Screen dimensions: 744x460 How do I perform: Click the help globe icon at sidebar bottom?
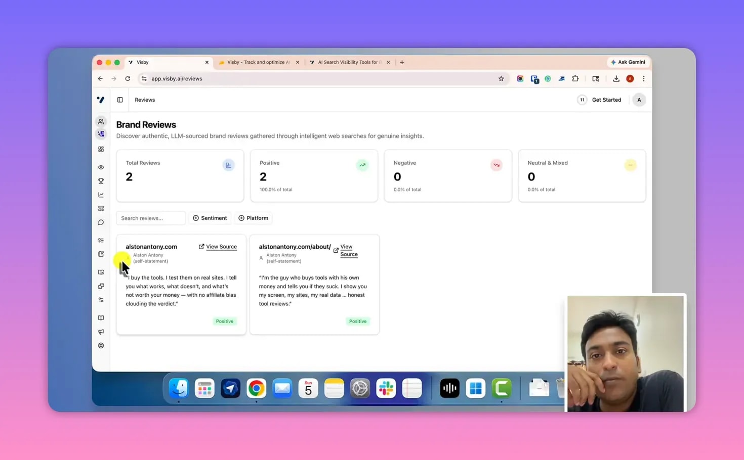[x=101, y=345]
